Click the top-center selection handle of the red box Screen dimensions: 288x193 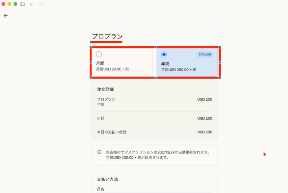[155, 47]
